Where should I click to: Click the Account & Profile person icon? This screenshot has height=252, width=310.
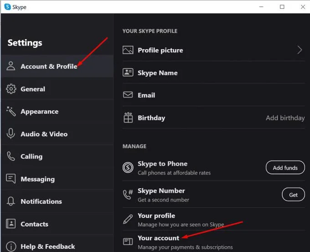[10, 66]
